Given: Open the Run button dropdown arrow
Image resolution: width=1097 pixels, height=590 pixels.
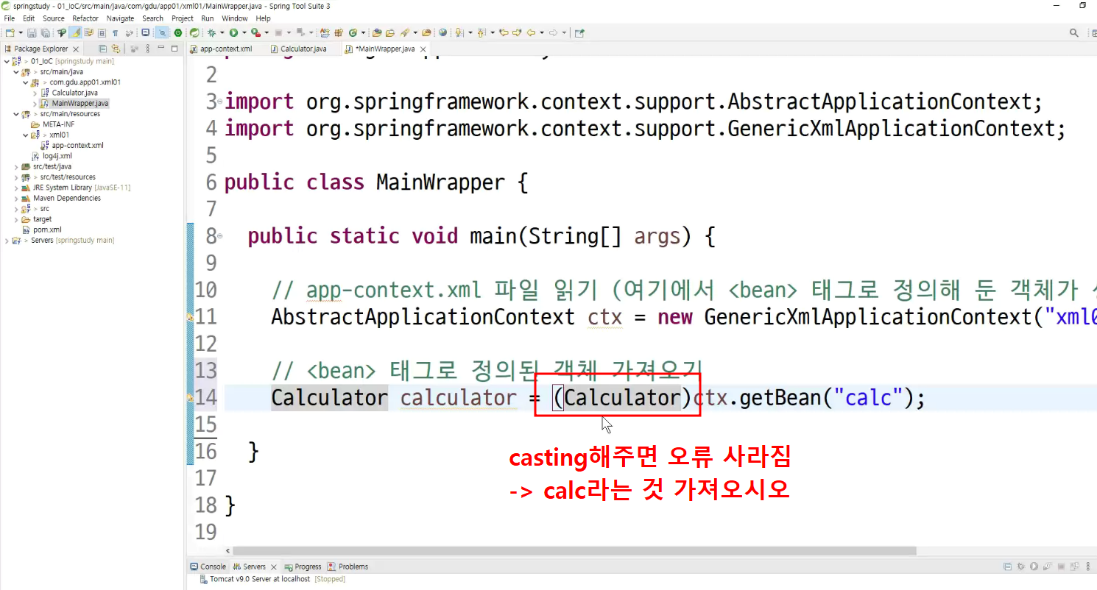Looking at the screenshot, I should pyautogui.click(x=244, y=32).
